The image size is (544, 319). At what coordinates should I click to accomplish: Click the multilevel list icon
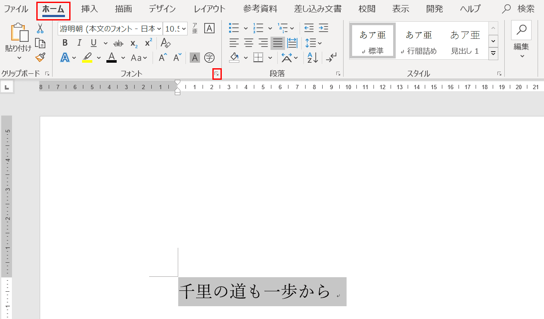coord(282,29)
